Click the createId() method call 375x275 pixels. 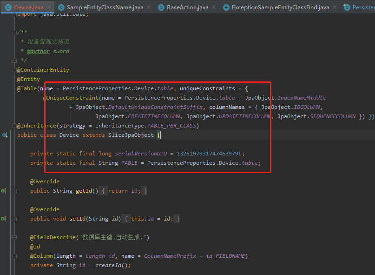click(113, 265)
